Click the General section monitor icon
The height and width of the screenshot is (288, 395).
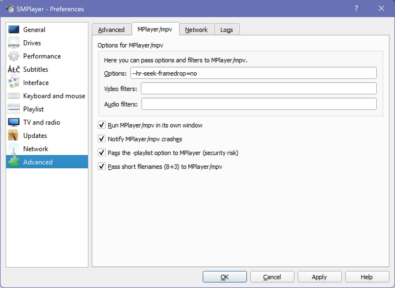tap(14, 30)
